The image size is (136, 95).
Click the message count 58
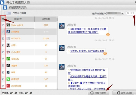pos(46,86)
